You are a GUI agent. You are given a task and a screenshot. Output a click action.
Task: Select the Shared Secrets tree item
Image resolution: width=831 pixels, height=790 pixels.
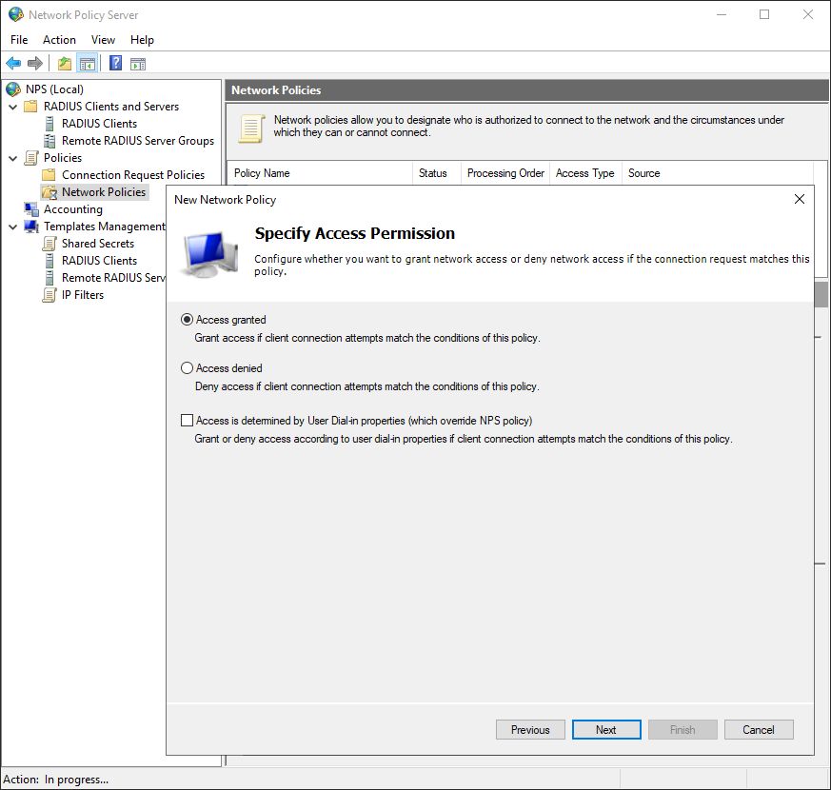click(98, 244)
